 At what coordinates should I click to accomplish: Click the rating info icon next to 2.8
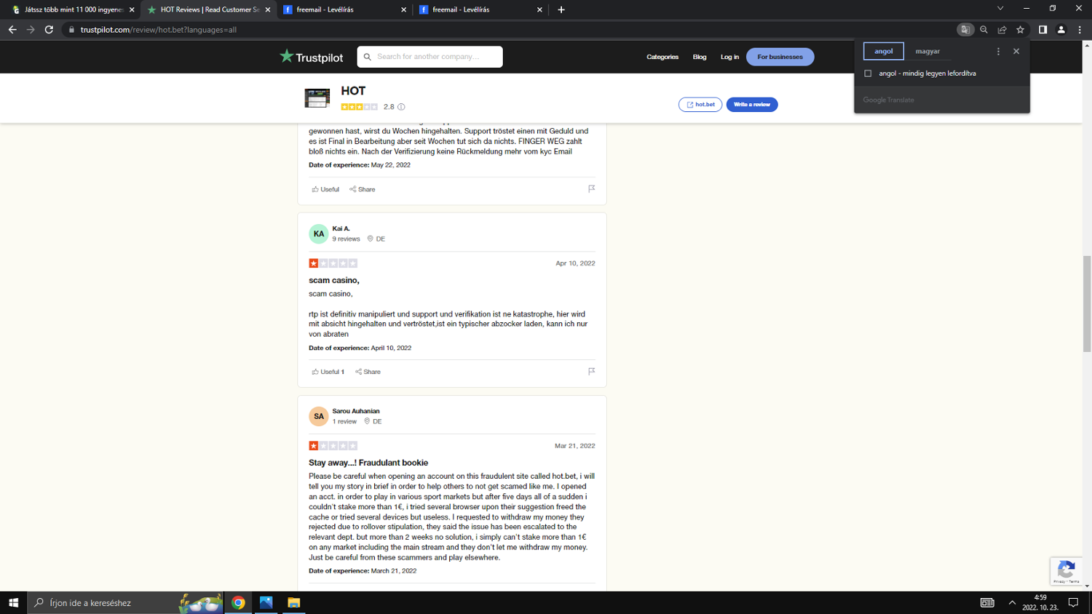pos(401,107)
